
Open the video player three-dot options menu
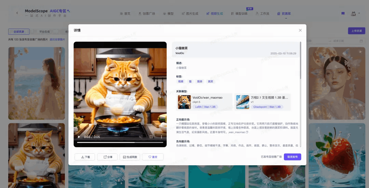(162, 137)
